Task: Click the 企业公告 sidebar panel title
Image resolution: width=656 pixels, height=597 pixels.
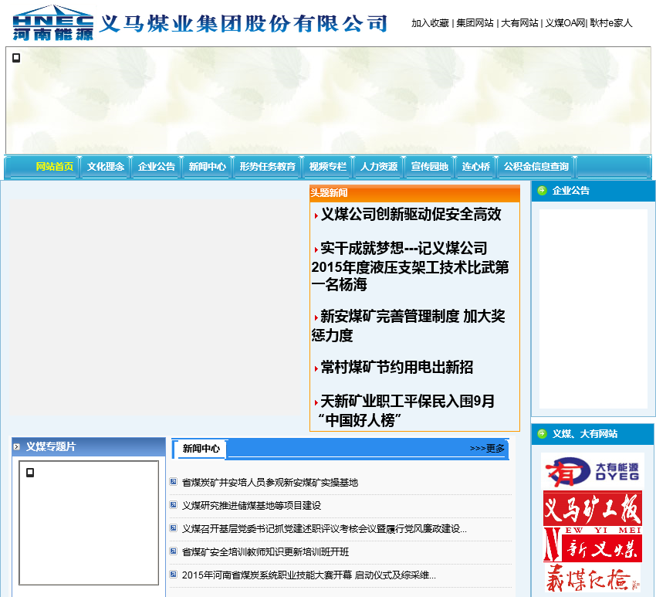Action: click(x=570, y=191)
